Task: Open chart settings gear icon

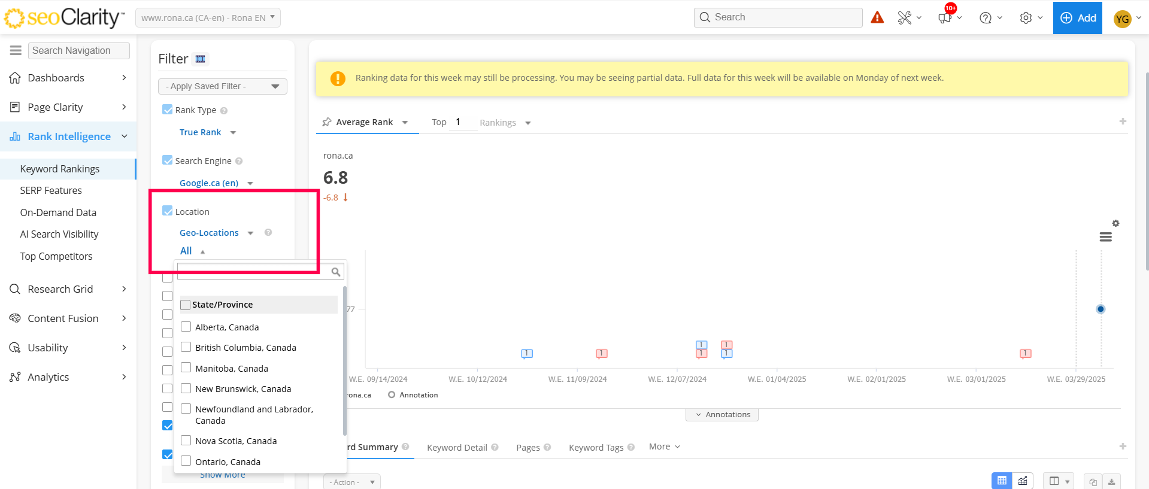Action: coord(1115,223)
